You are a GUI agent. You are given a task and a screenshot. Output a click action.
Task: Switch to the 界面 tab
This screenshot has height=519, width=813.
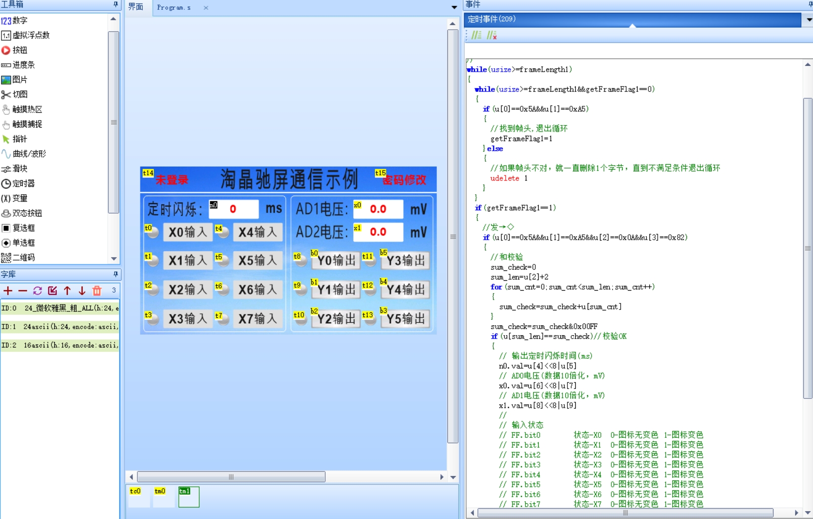[x=136, y=7]
